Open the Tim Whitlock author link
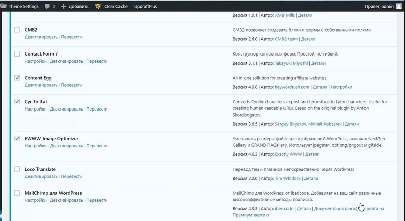 click(x=288, y=178)
